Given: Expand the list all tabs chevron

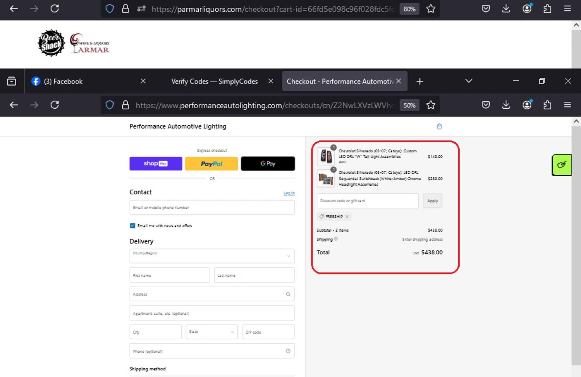Looking at the screenshot, I should pyautogui.click(x=469, y=81).
